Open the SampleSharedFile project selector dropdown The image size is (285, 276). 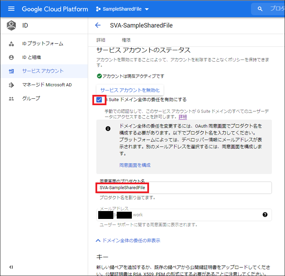coord(122,9)
